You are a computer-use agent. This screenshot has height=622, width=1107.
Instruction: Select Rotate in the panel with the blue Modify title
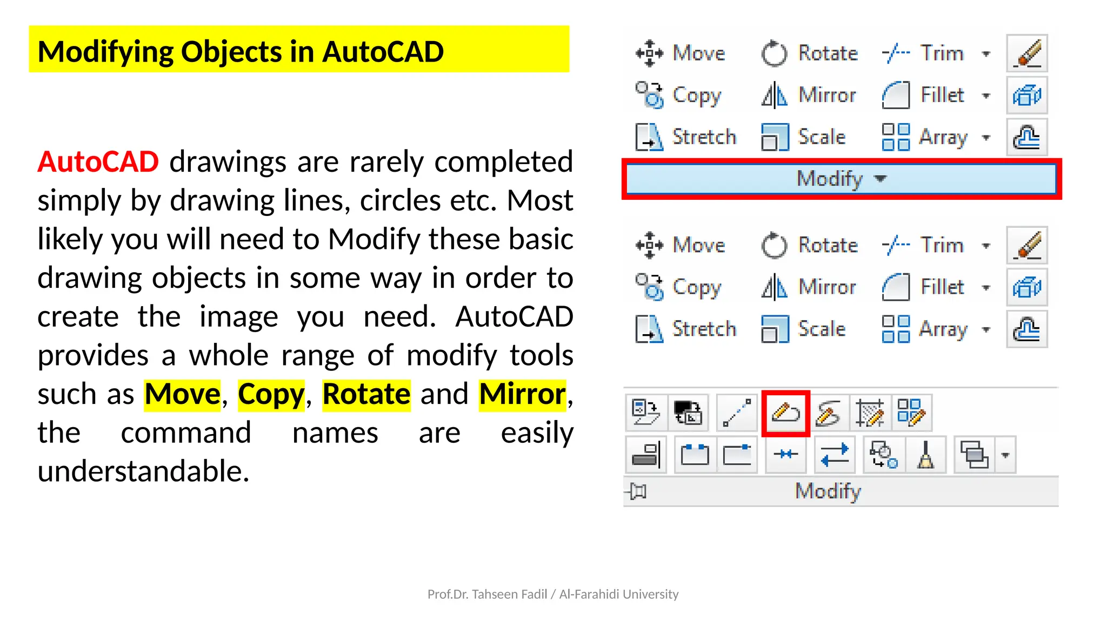click(x=810, y=53)
